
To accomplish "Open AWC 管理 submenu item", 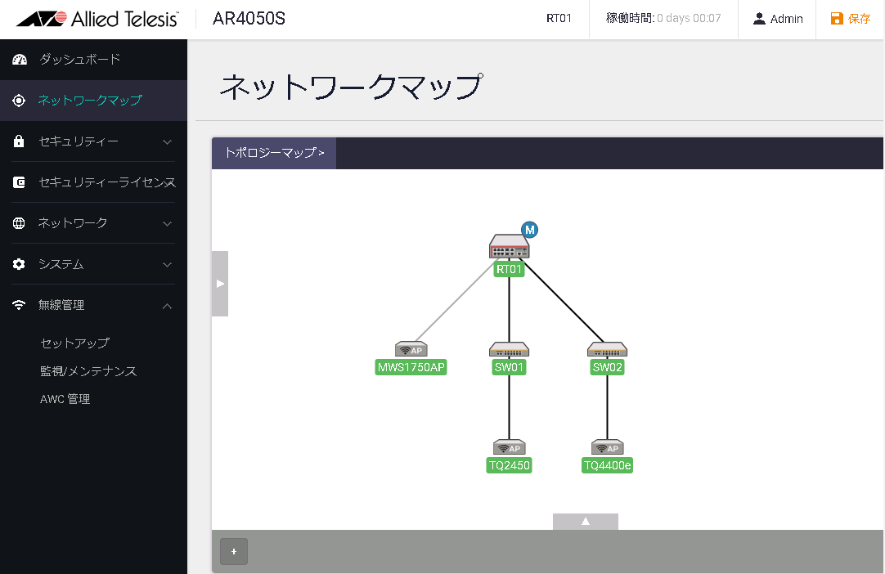I will 65,399.
